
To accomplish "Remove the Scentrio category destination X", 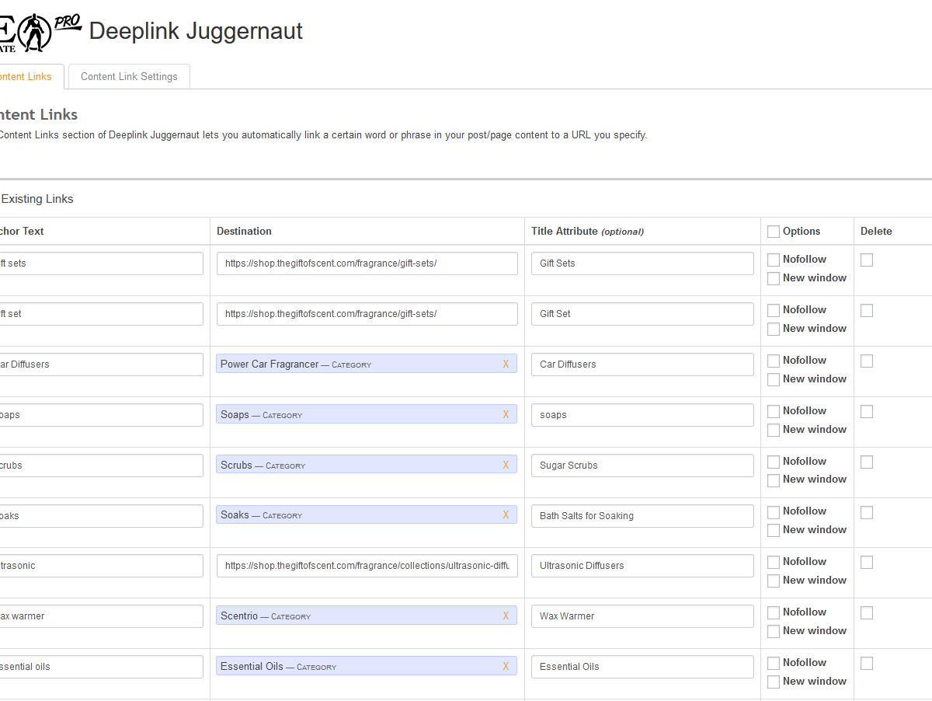I will [506, 616].
